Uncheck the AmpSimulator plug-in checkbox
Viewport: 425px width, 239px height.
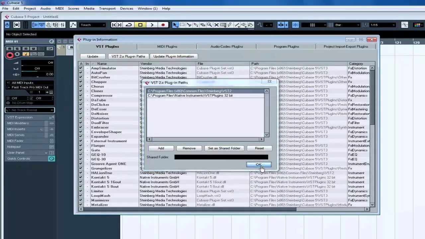[81, 68]
